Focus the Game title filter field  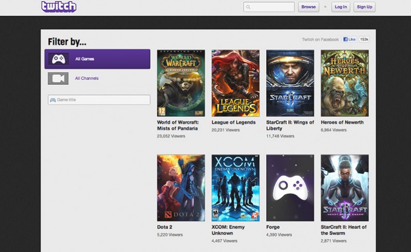(102, 100)
